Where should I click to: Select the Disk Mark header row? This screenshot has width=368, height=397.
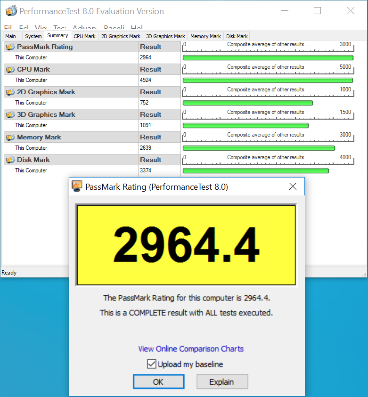(x=92, y=160)
